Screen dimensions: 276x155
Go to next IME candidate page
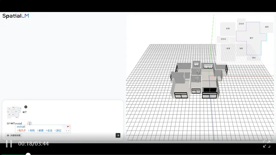pyautogui.click(x=66, y=131)
